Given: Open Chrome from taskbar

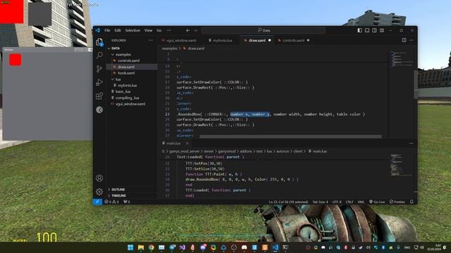Looking at the screenshot, I should click(151, 247).
